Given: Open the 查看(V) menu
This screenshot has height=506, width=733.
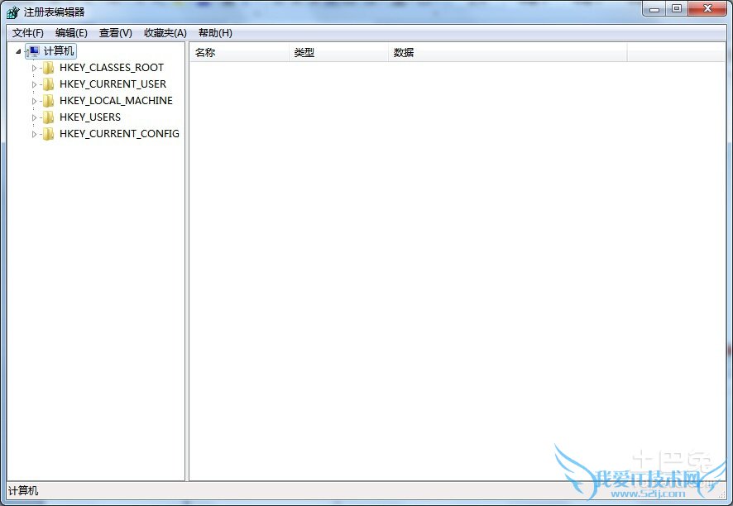Looking at the screenshot, I should click(x=116, y=33).
